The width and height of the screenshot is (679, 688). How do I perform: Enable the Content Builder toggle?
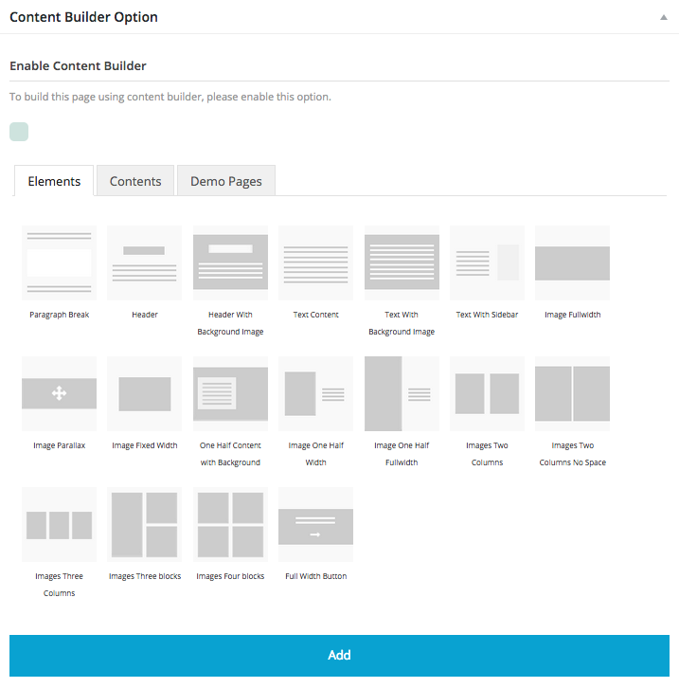19,132
